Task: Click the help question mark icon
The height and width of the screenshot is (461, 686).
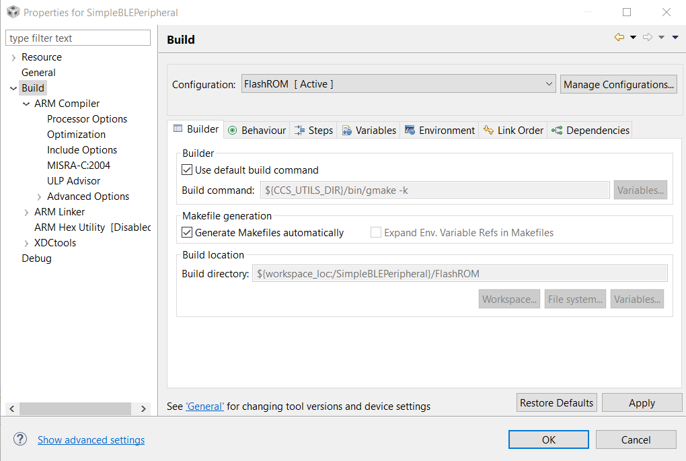Action: (x=20, y=439)
